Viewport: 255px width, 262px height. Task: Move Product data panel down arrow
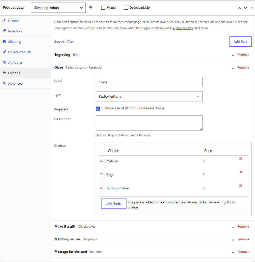[246, 8]
